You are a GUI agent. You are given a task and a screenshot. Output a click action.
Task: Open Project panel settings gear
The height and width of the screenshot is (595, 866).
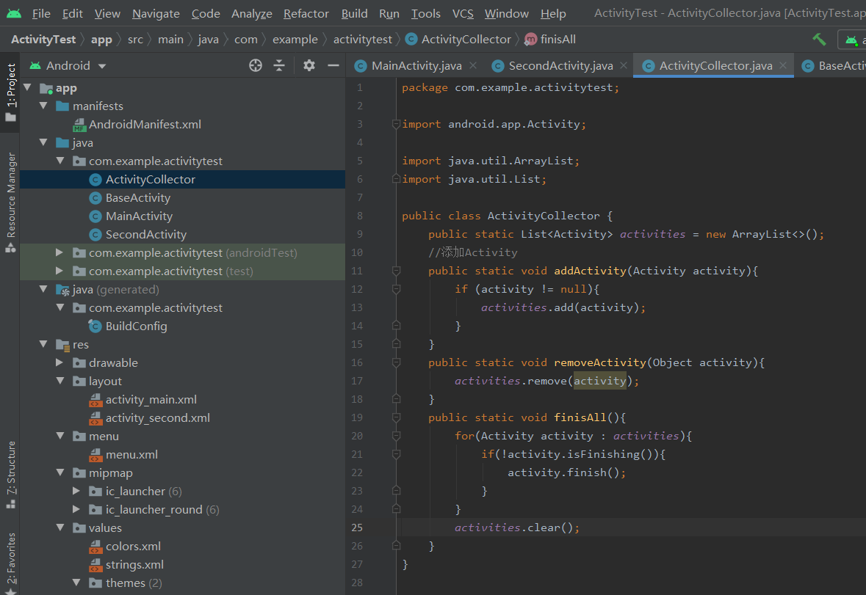[x=308, y=65]
